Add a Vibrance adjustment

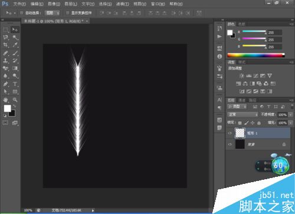(270, 76)
